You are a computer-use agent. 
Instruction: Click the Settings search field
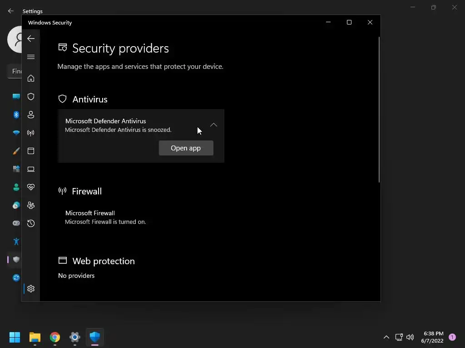[14, 71]
